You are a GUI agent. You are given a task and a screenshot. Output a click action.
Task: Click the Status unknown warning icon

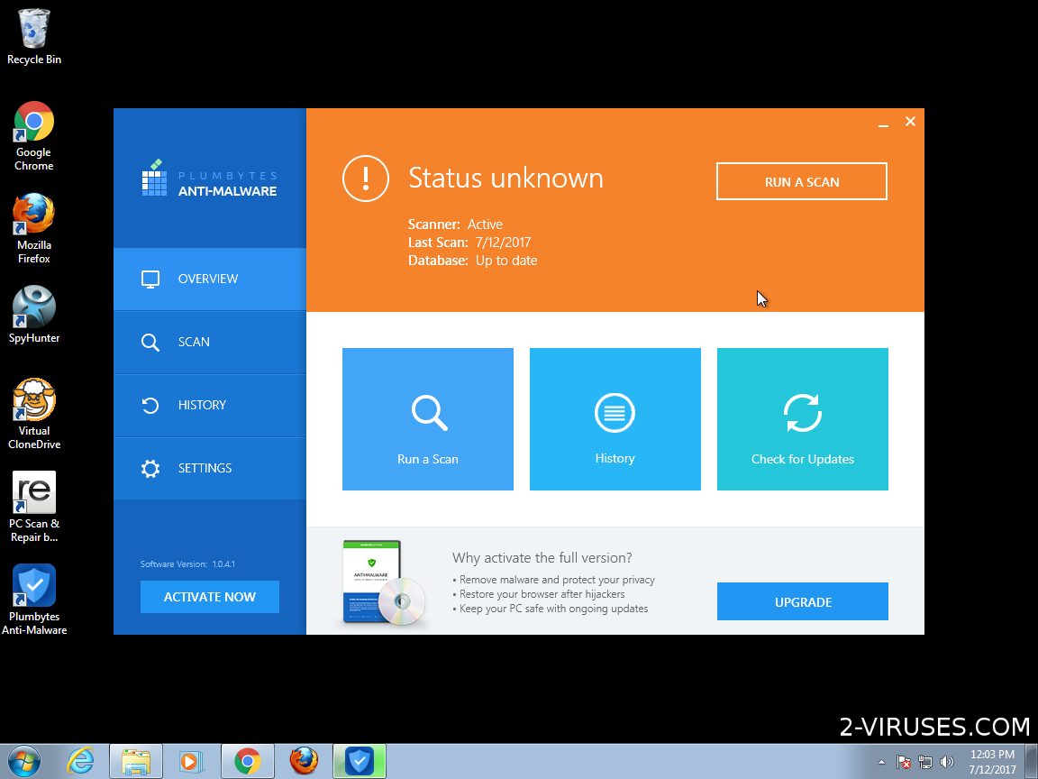click(365, 179)
